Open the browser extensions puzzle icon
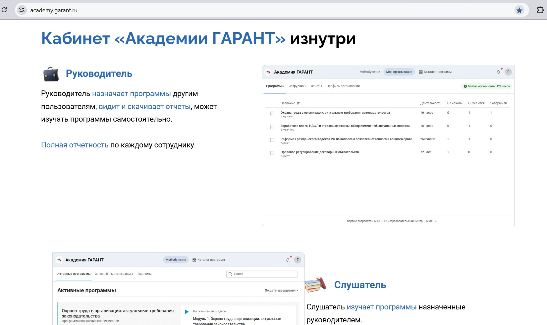Screen dimensions: 547x325 click(x=540, y=10)
